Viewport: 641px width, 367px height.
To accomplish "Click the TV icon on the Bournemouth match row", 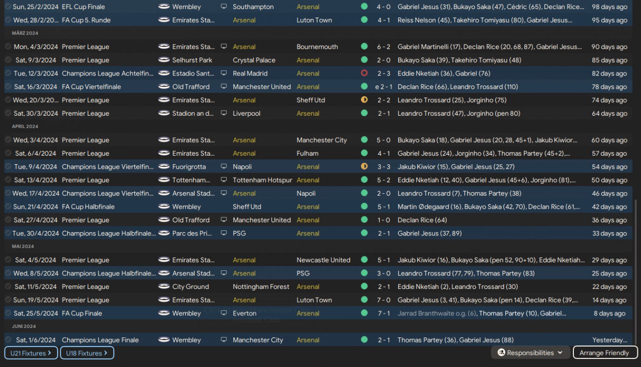I will [224, 47].
